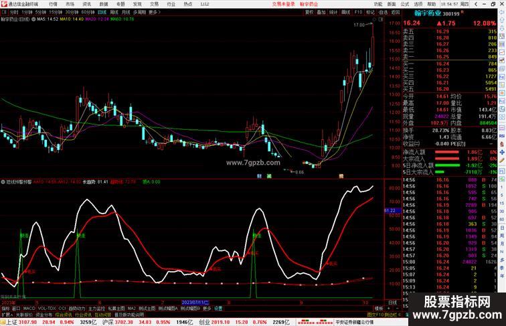The image size is (506, 326).
Task: Open the 发现 menu
Action: tap(137, 4)
